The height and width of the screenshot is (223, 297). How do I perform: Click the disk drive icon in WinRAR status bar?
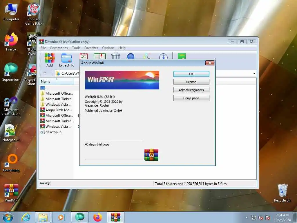tap(42, 183)
